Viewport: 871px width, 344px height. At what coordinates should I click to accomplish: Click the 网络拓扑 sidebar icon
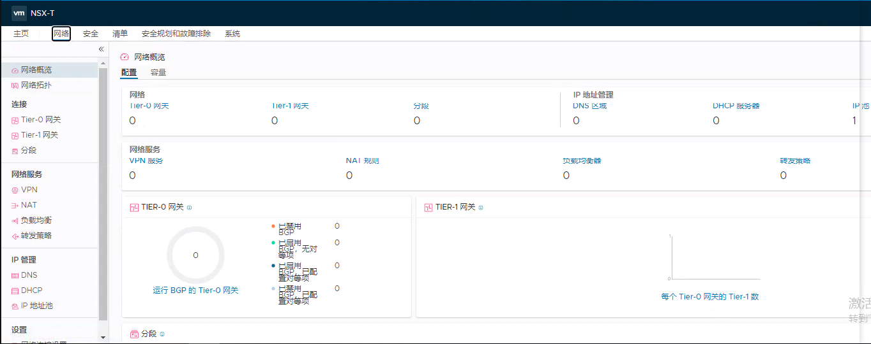pyautogui.click(x=15, y=85)
